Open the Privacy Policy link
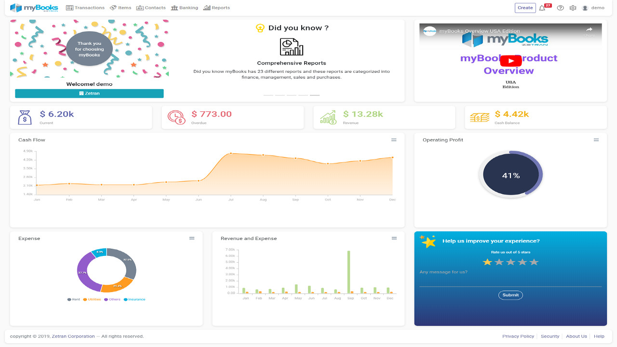The image size is (617, 347). pos(518,336)
